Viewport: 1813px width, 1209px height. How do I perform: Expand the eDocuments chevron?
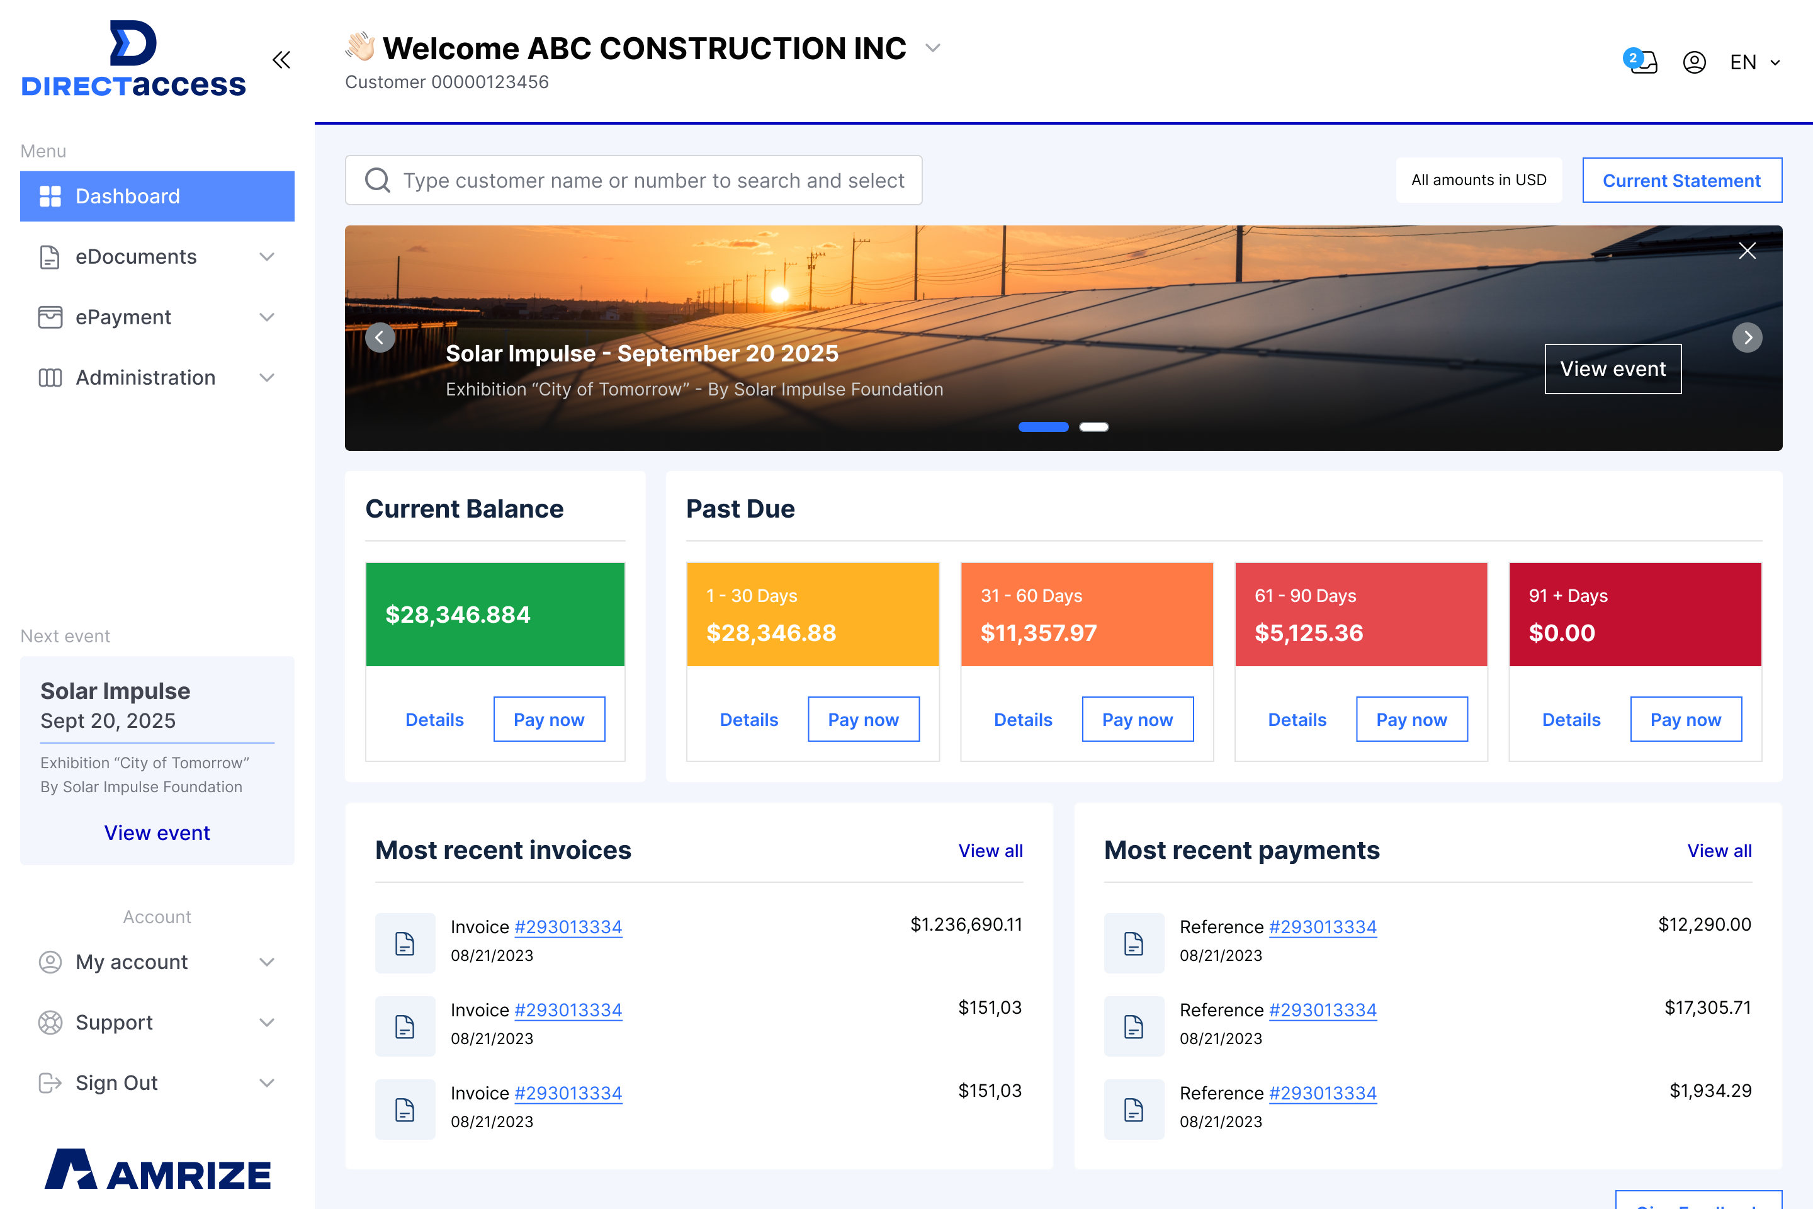tap(267, 257)
